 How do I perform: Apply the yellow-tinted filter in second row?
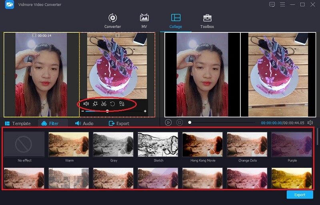[x=292, y=178]
